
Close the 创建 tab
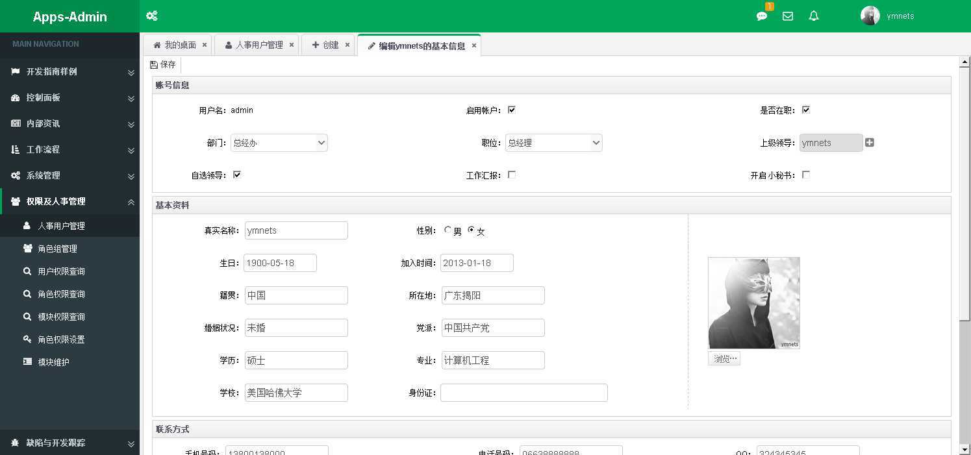click(347, 45)
